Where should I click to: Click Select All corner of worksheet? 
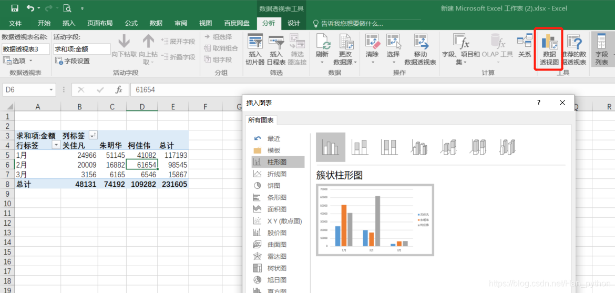7,107
